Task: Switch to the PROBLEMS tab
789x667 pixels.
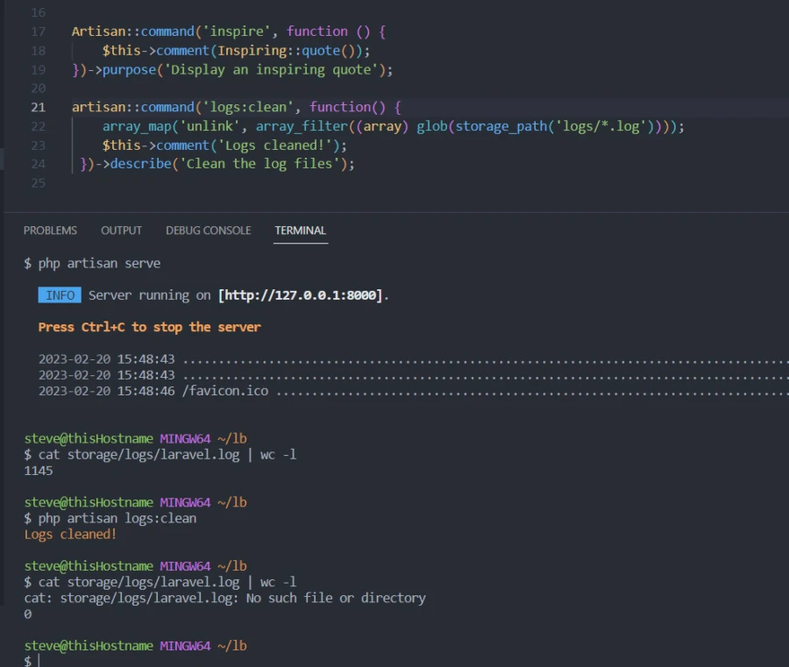Action: 50,231
